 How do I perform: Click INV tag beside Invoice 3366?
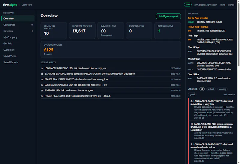(x=190, y=31)
